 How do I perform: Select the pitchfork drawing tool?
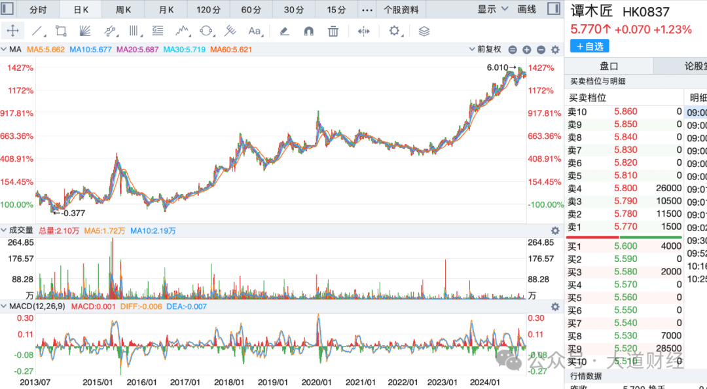[230, 31]
